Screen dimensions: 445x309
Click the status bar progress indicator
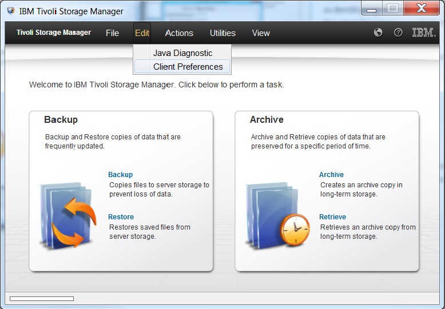[42, 299]
